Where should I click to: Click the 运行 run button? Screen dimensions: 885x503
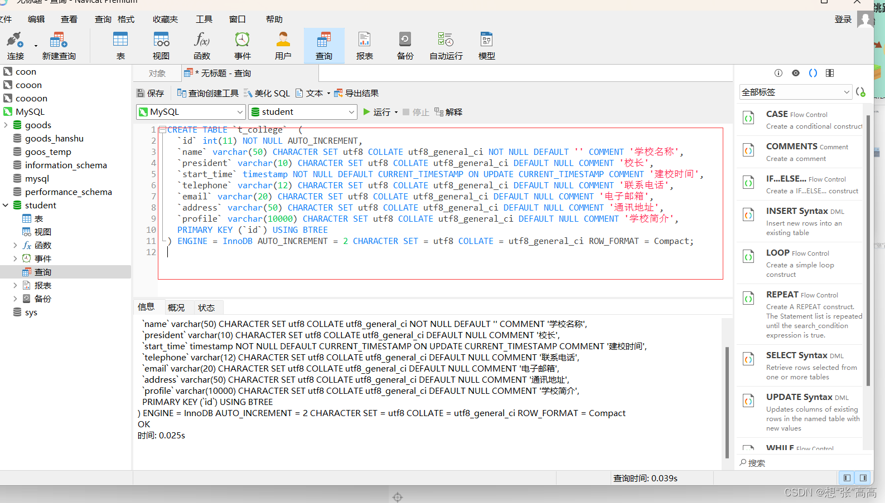coord(377,112)
